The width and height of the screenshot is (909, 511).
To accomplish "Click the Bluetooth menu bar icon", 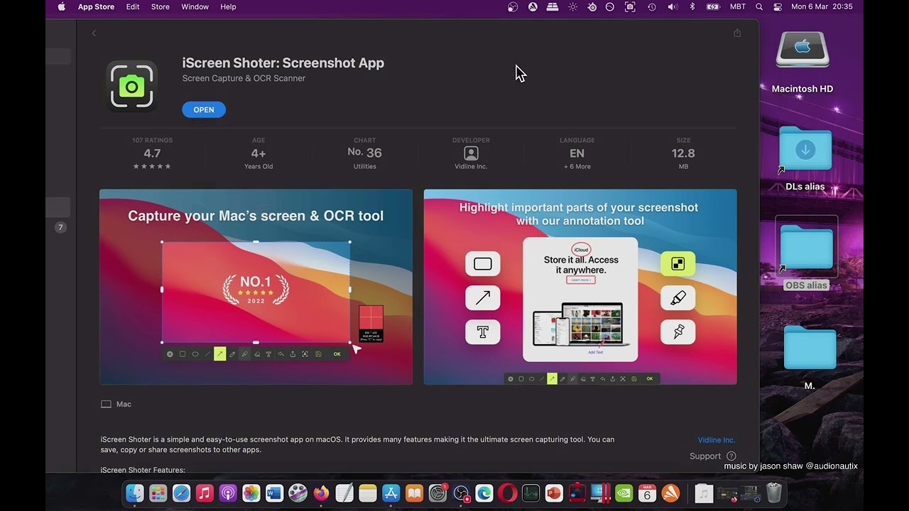I will point(692,6).
